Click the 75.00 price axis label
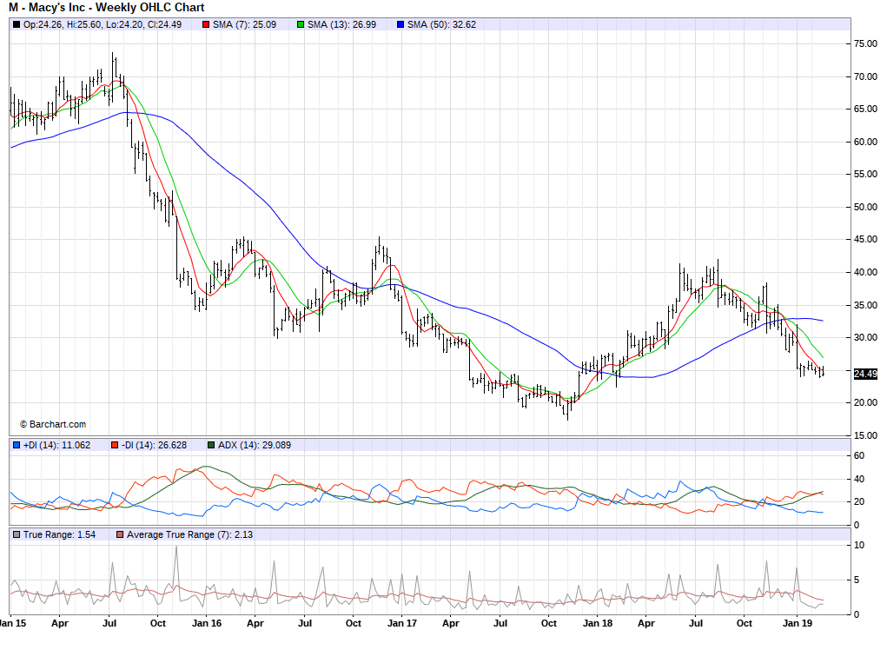The width and height of the screenshot is (887, 650). point(865,44)
